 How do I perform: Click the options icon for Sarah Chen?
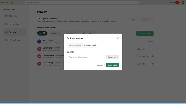click(153, 49)
